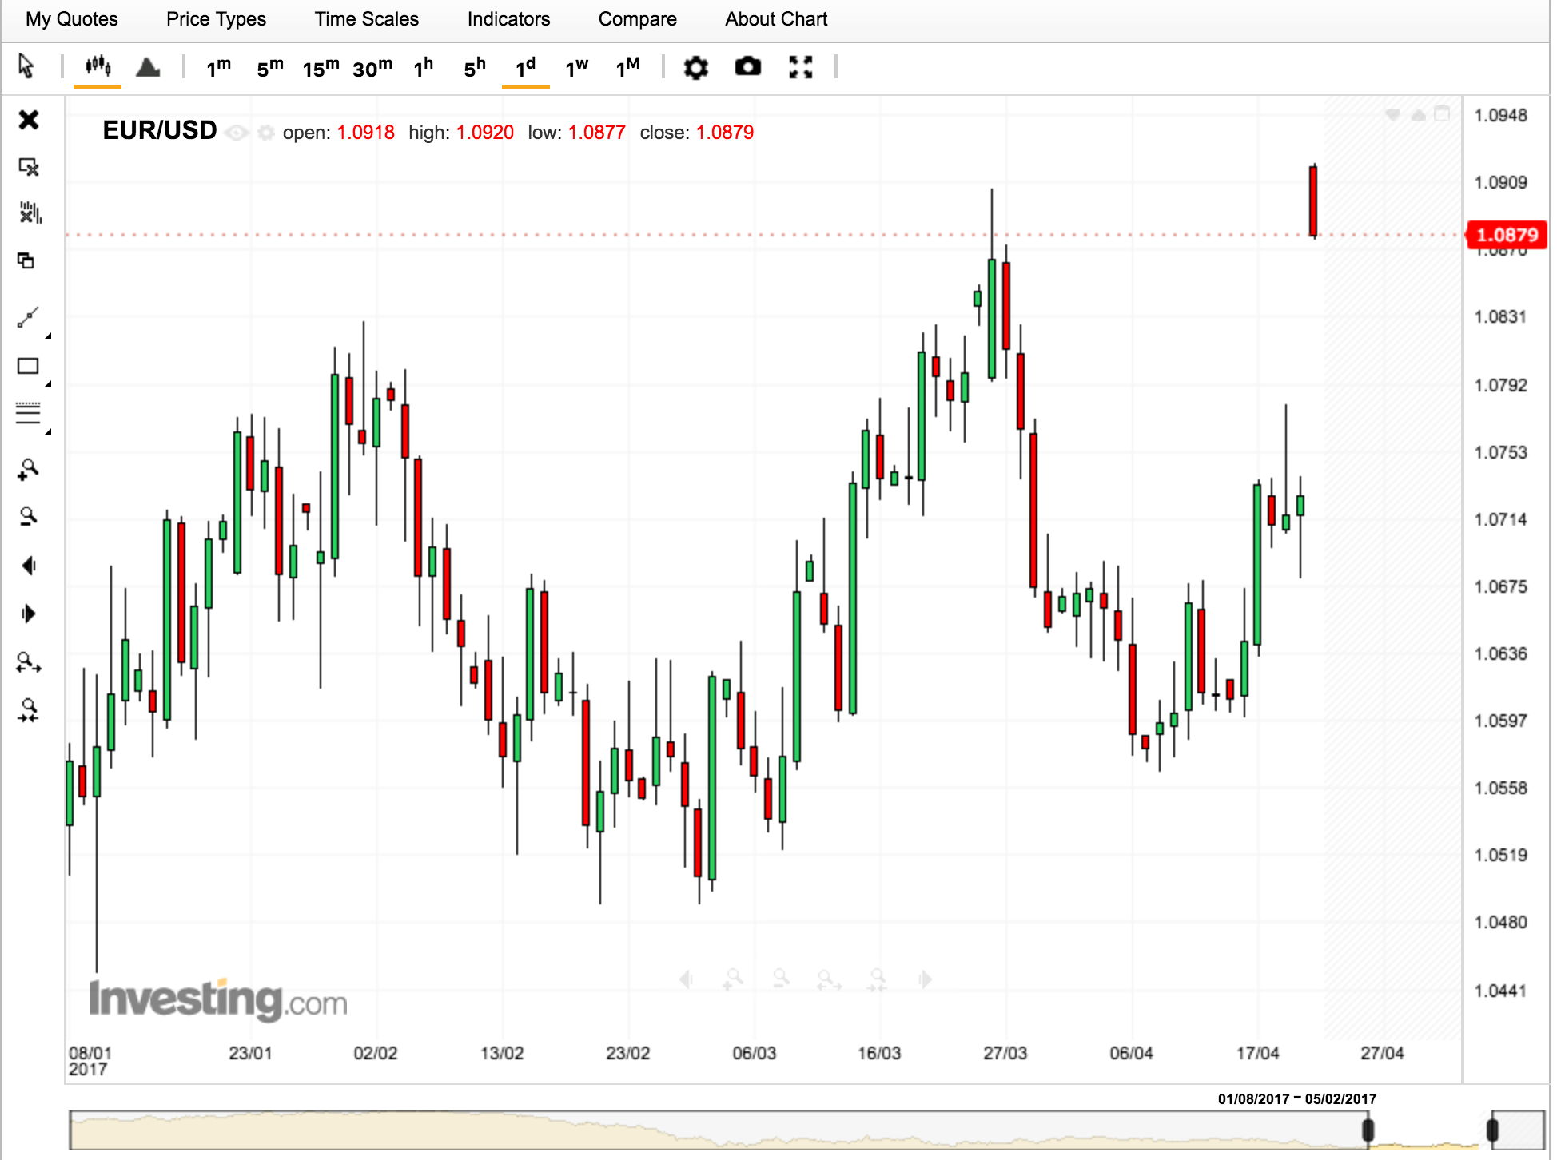1557x1160 pixels.
Task: Grab the right navigator range handle
Action: pyautogui.click(x=1491, y=1130)
